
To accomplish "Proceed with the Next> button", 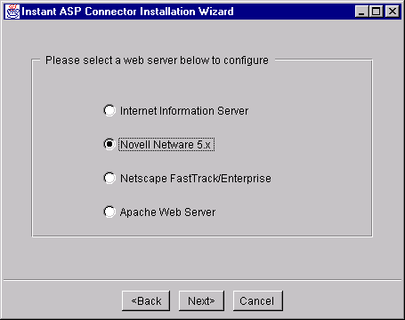I will tap(201, 300).
